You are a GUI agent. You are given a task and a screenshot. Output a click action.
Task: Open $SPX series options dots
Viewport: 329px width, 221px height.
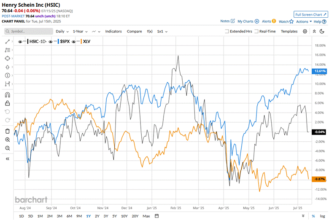pyautogui.click(x=55, y=41)
